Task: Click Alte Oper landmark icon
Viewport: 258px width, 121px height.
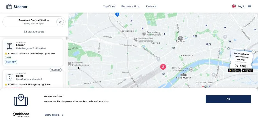Action: click(180, 38)
